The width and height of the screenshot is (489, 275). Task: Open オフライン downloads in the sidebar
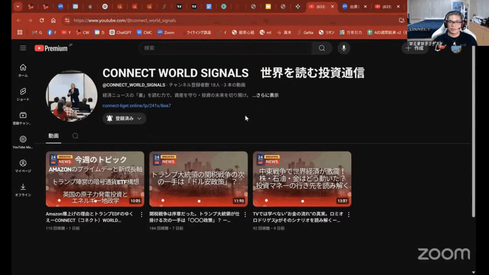[23, 190]
